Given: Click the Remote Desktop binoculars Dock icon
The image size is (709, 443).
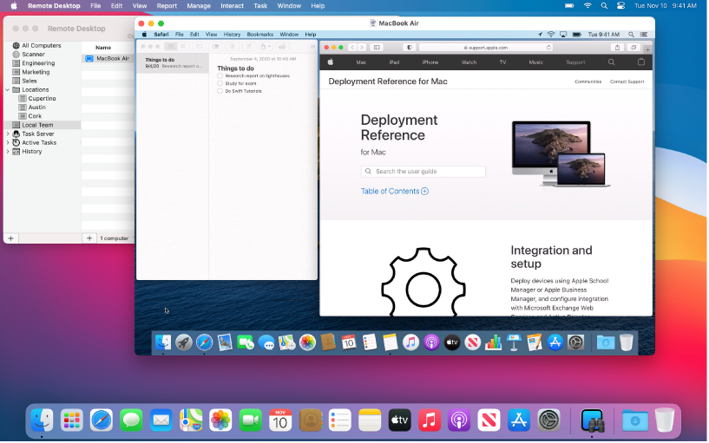Looking at the screenshot, I should [x=592, y=420].
